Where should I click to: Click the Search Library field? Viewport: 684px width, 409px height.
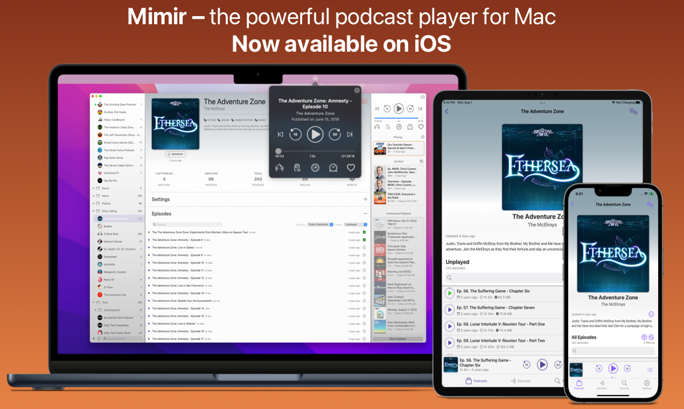[x=123, y=339]
